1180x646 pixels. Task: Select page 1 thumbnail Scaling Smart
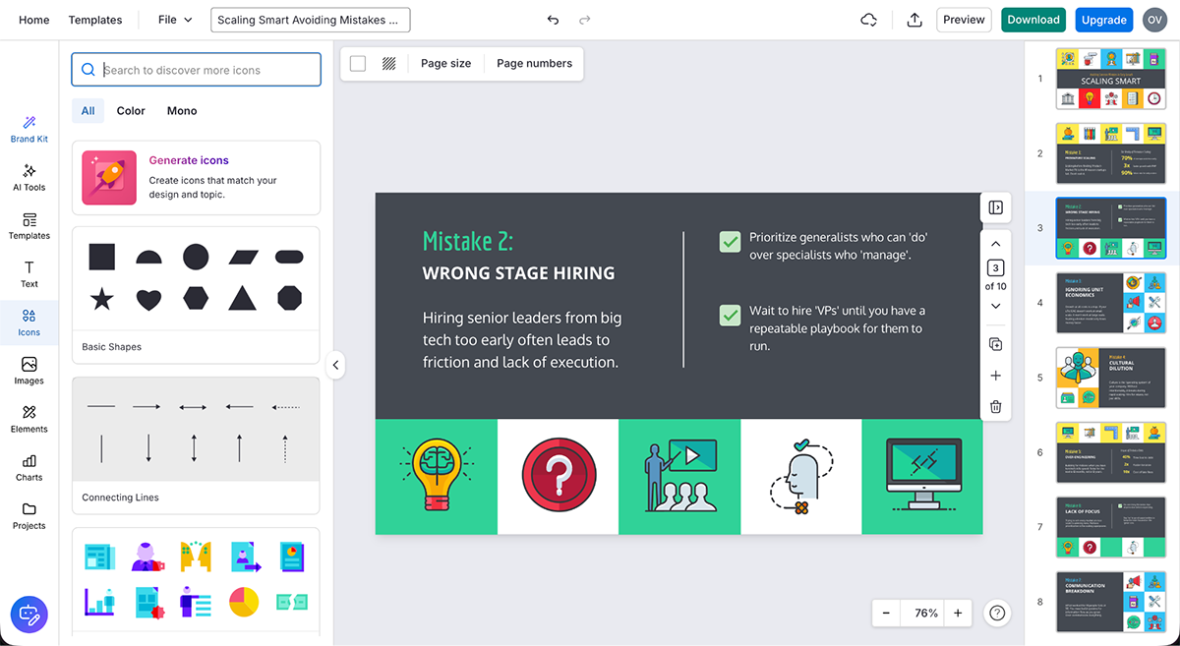coord(1110,79)
